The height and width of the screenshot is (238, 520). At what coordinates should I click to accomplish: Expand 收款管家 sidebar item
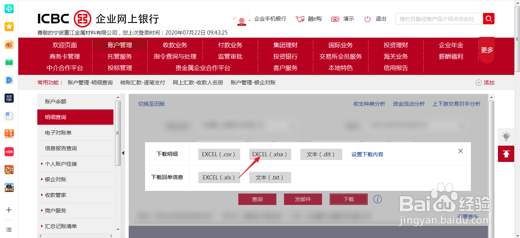click(75, 195)
